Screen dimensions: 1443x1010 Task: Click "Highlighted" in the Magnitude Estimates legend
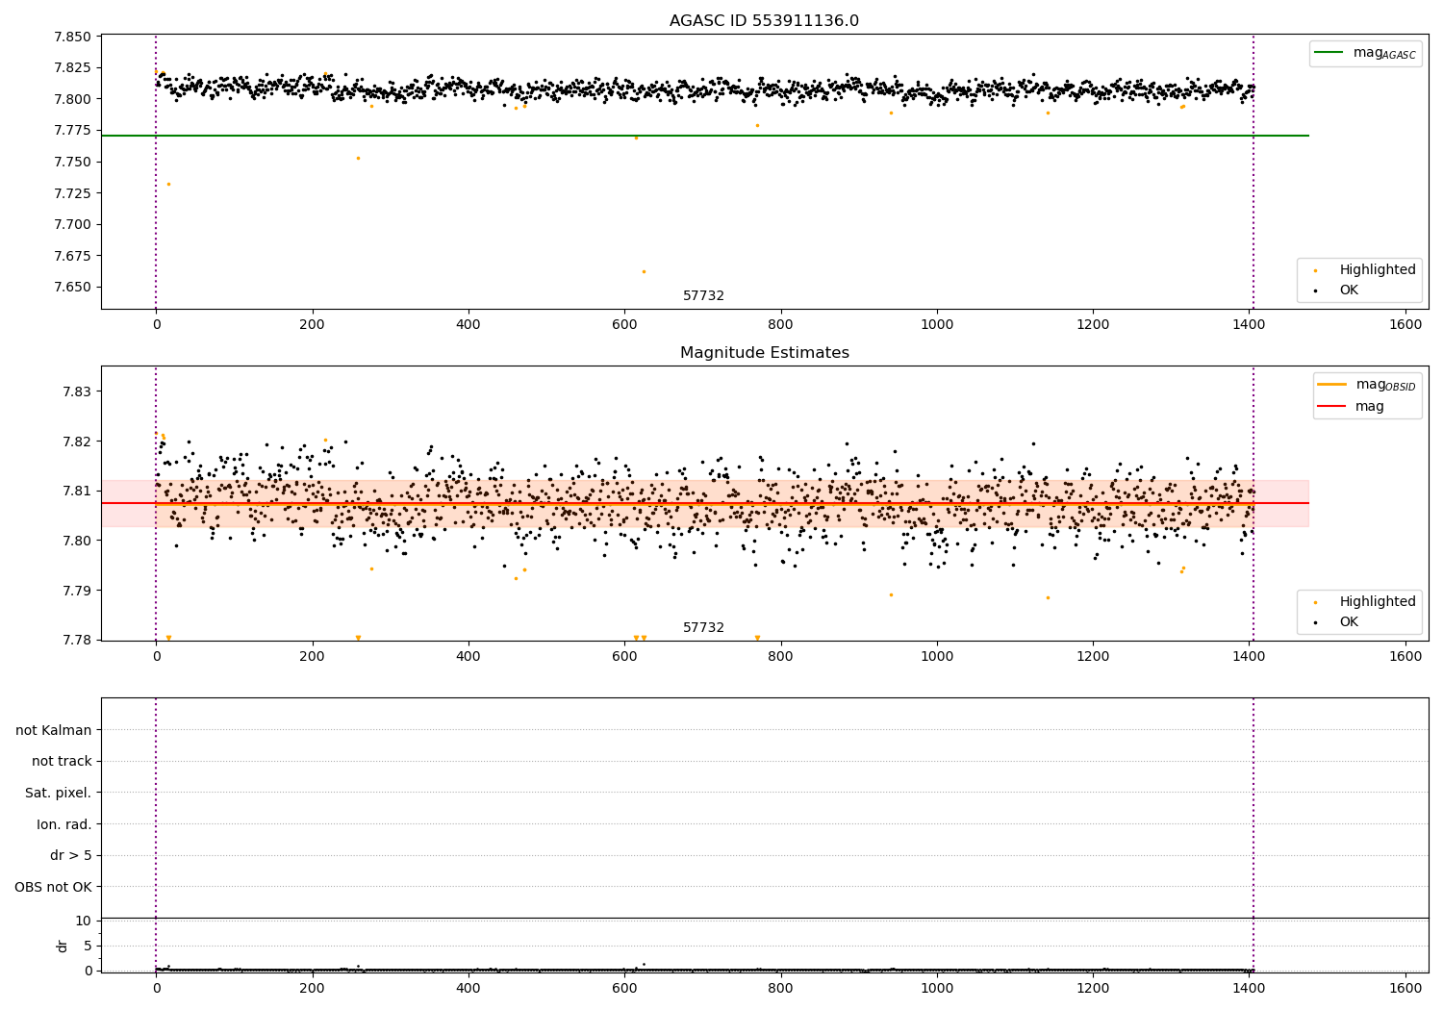point(1378,602)
